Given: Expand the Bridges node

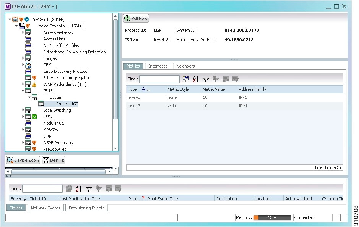Looking at the screenshot, I should click(x=23, y=58).
